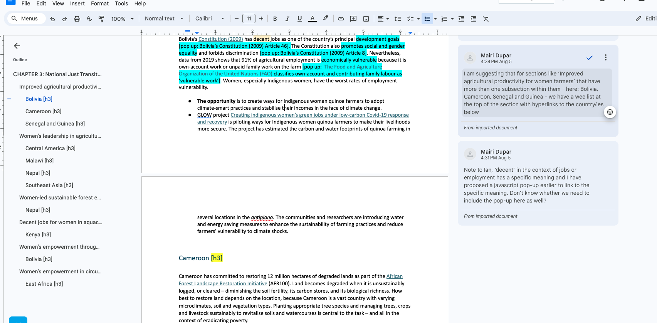657x323 pixels.
Task: Resolve Mairi Dupar's comment with checkmark
Action: coord(590,58)
